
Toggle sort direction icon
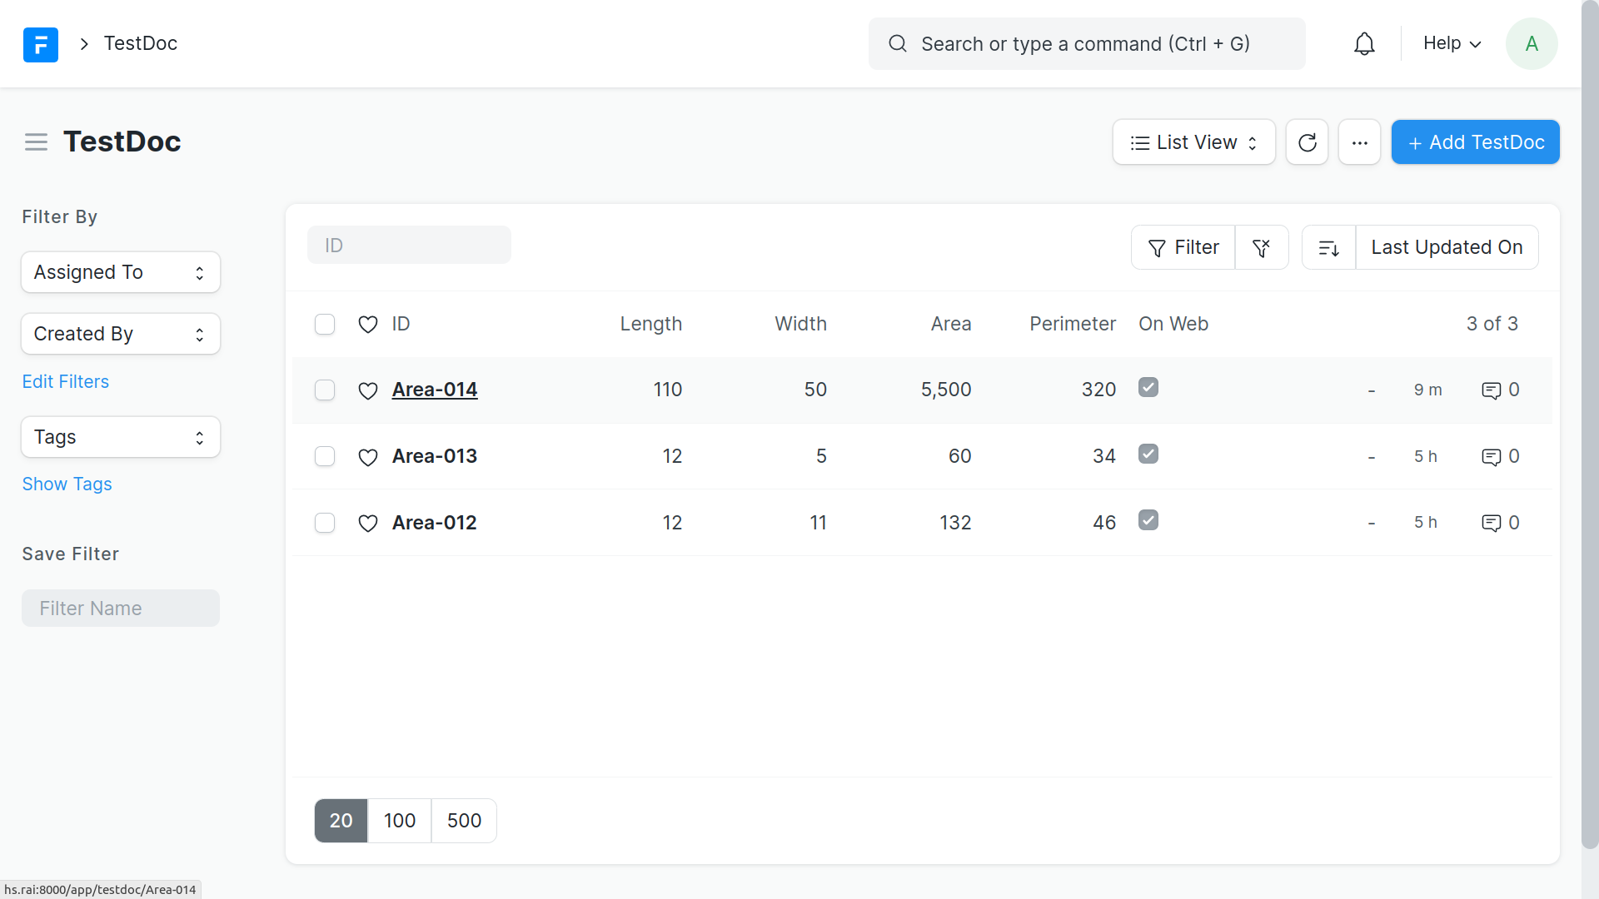click(x=1328, y=247)
